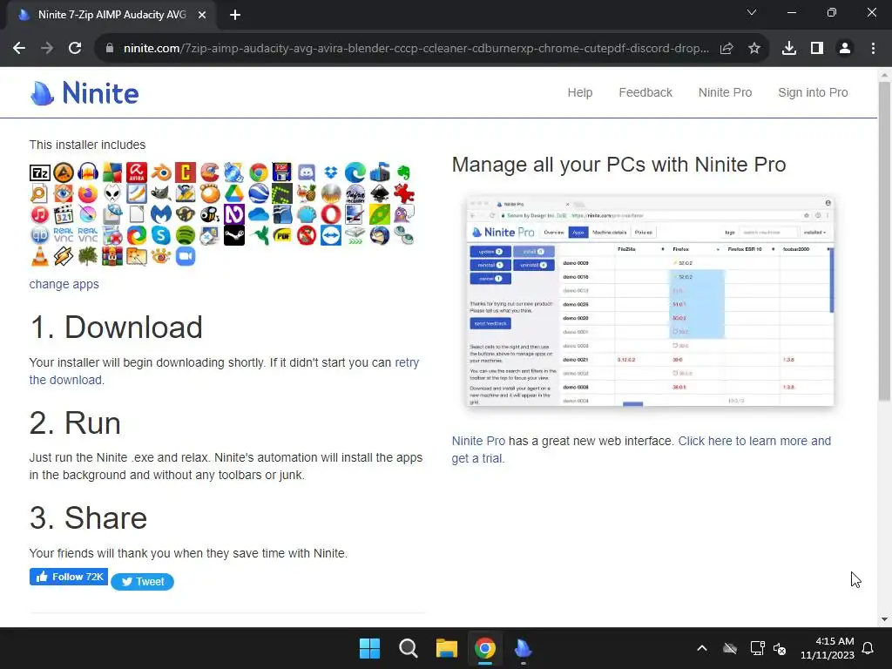Click the Inkscape icon
892x669 pixels.
(380, 194)
